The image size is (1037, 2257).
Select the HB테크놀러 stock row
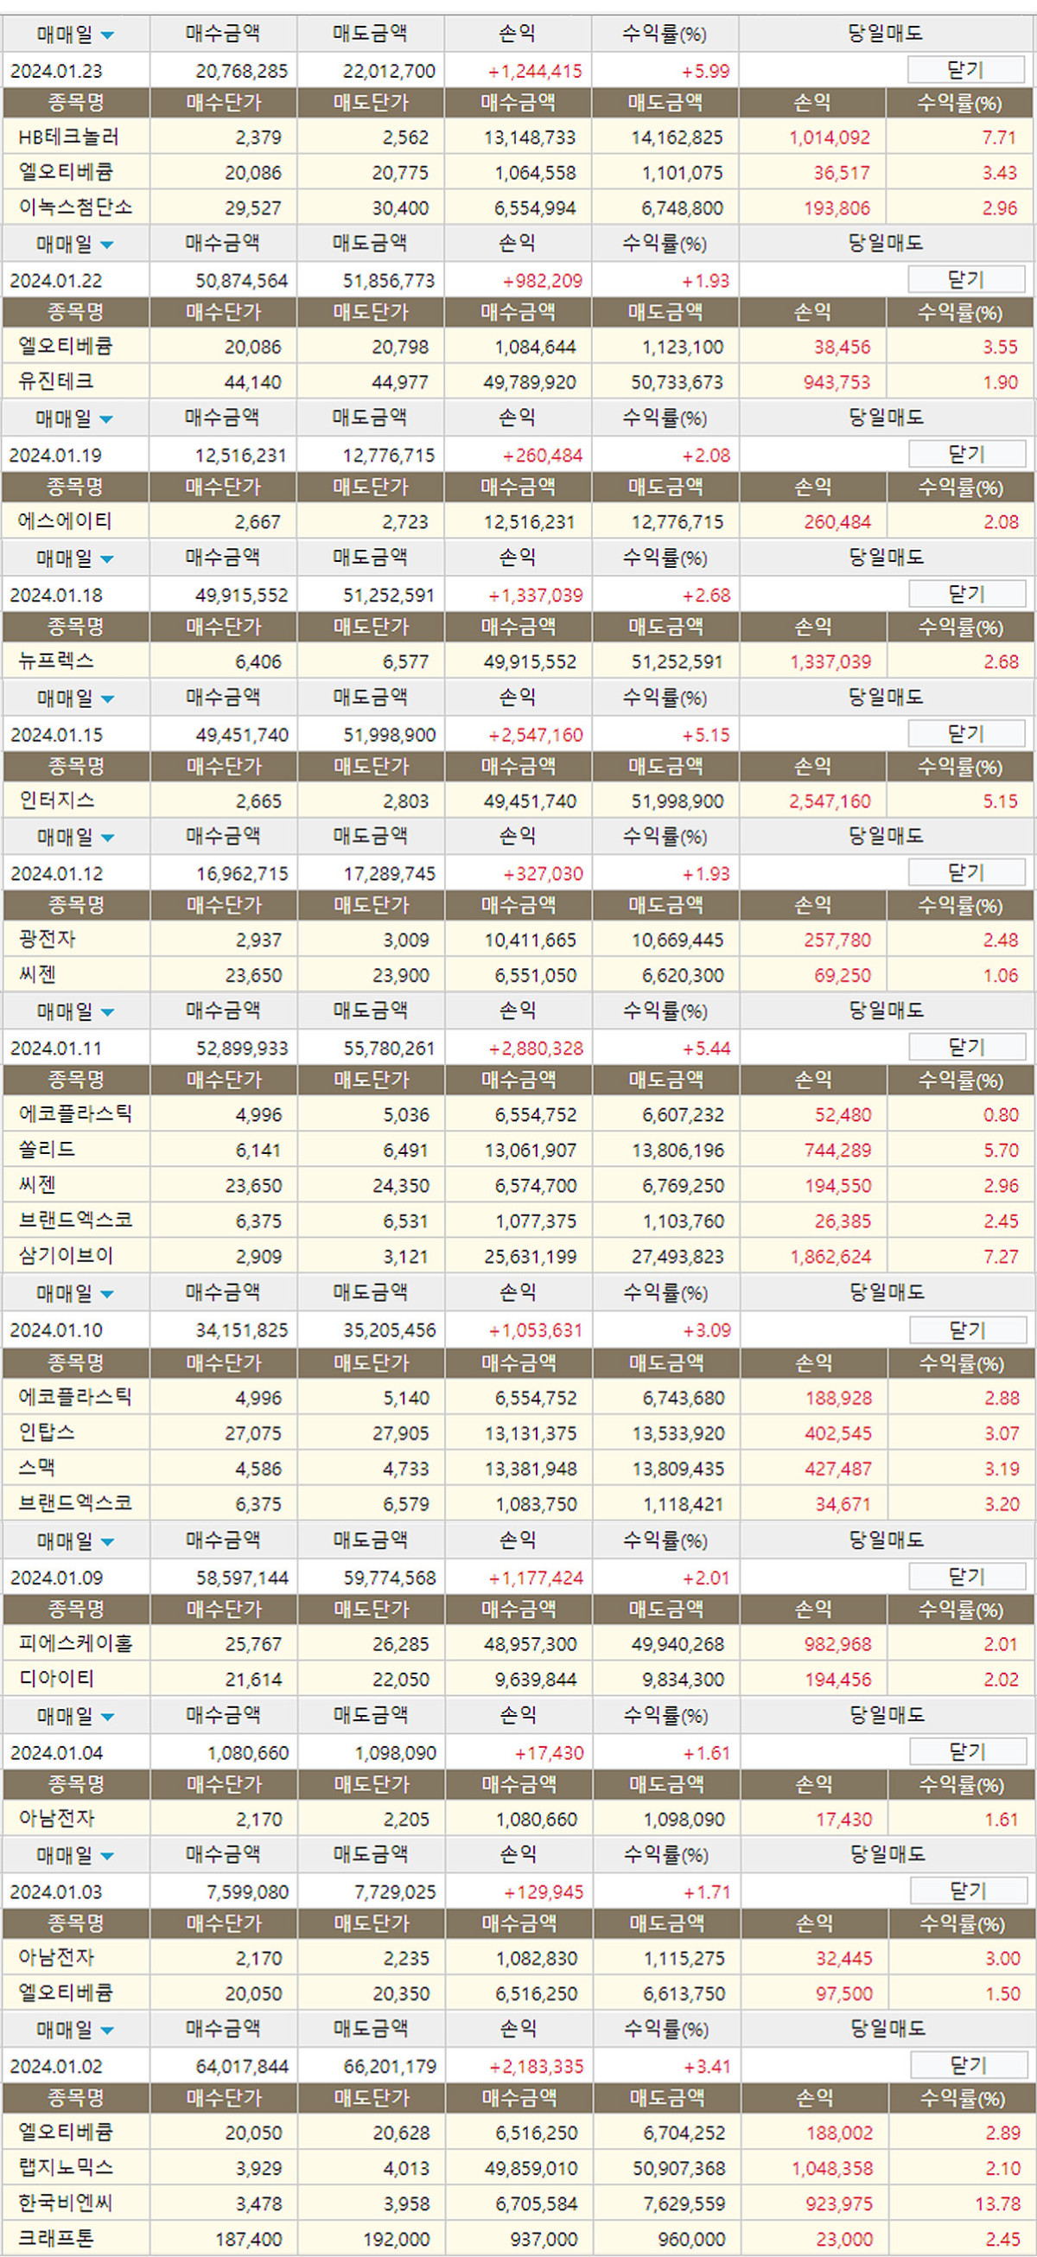coord(68,137)
